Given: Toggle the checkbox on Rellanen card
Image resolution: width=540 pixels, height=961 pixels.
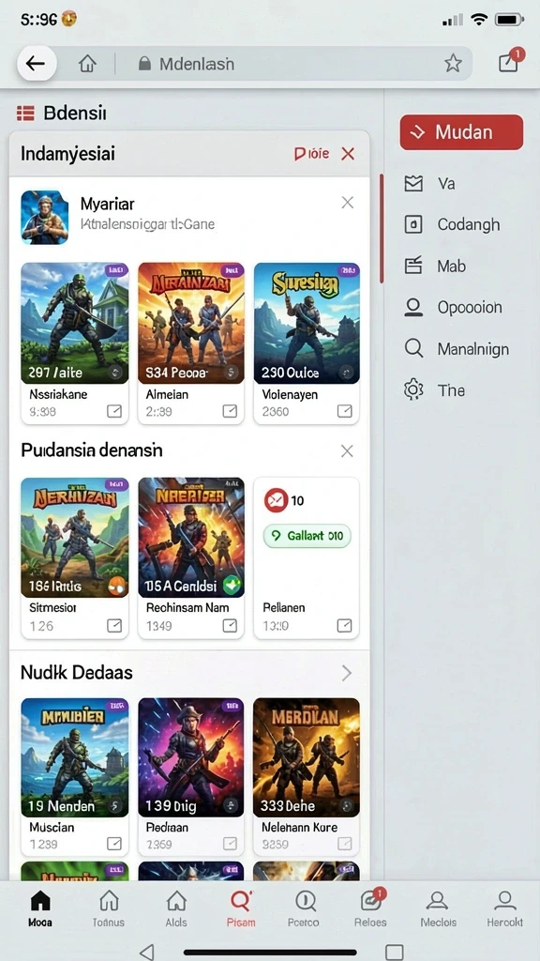Looking at the screenshot, I should [x=345, y=625].
